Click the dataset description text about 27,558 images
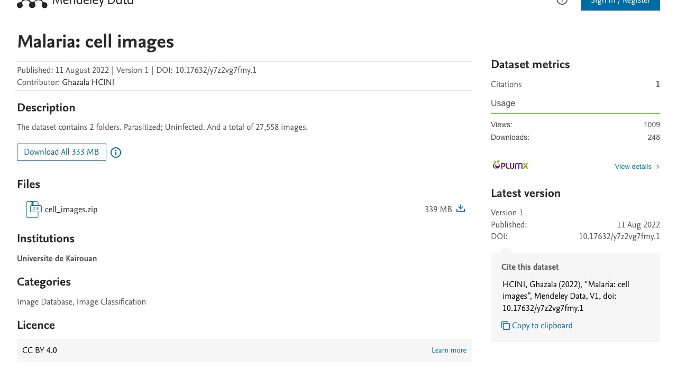The height and width of the screenshot is (380, 677). pyautogui.click(x=162, y=127)
